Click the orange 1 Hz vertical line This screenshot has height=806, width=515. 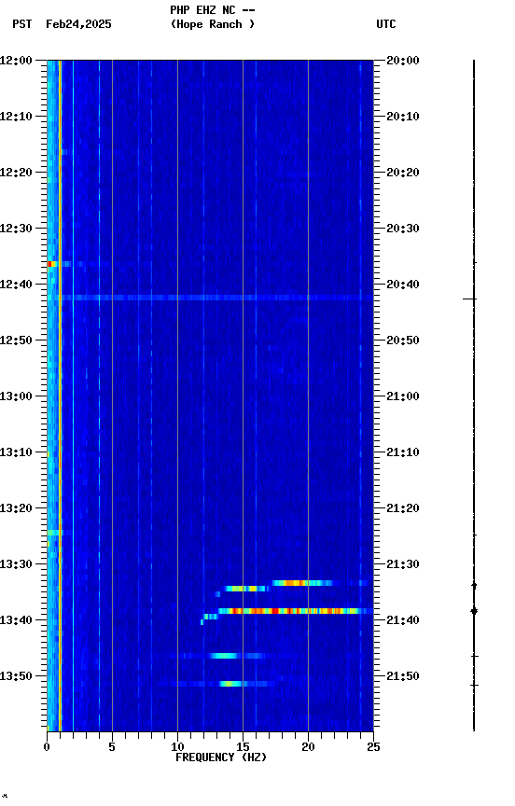(60, 396)
